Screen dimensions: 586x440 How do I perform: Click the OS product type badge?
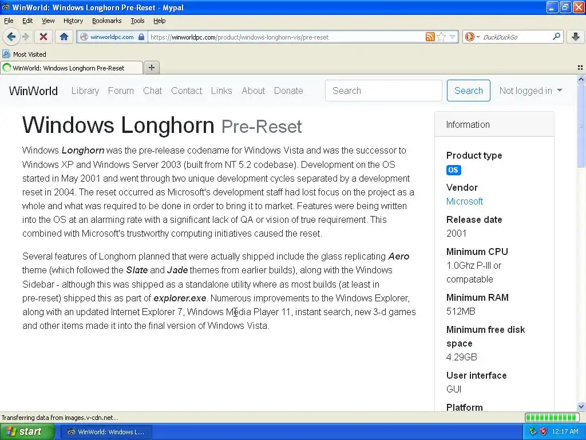453,170
